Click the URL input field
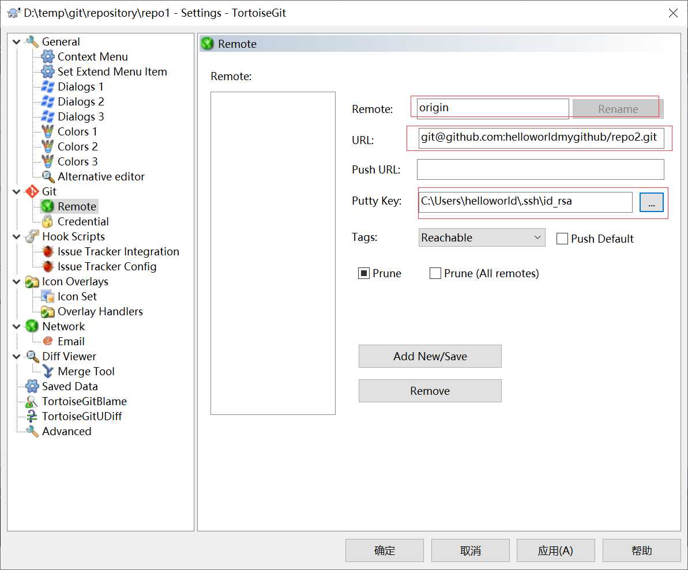Viewport: 688px width, 570px height. [541, 138]
